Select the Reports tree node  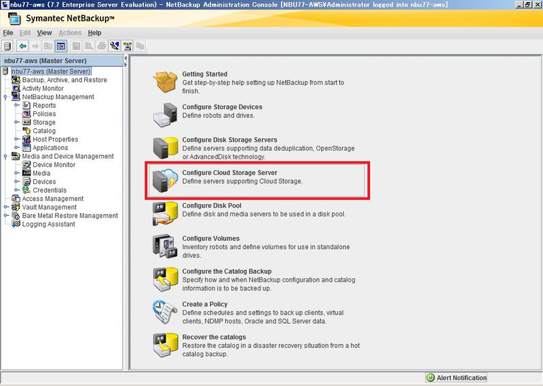pos(44,106)
